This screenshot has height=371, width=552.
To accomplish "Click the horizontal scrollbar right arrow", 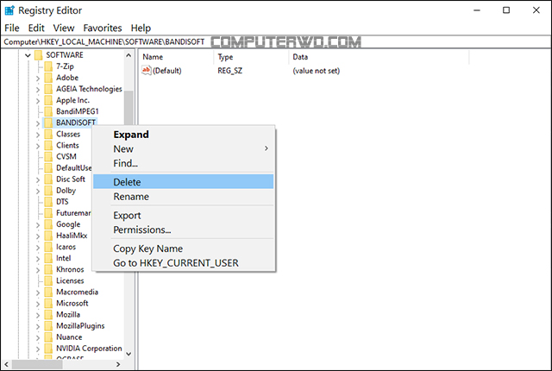I will 118,364.
